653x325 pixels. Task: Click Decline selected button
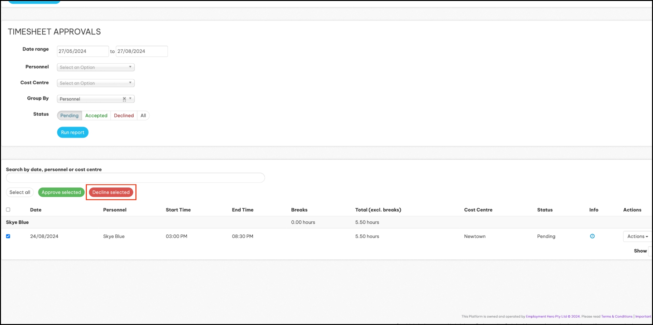pos(111,192)
